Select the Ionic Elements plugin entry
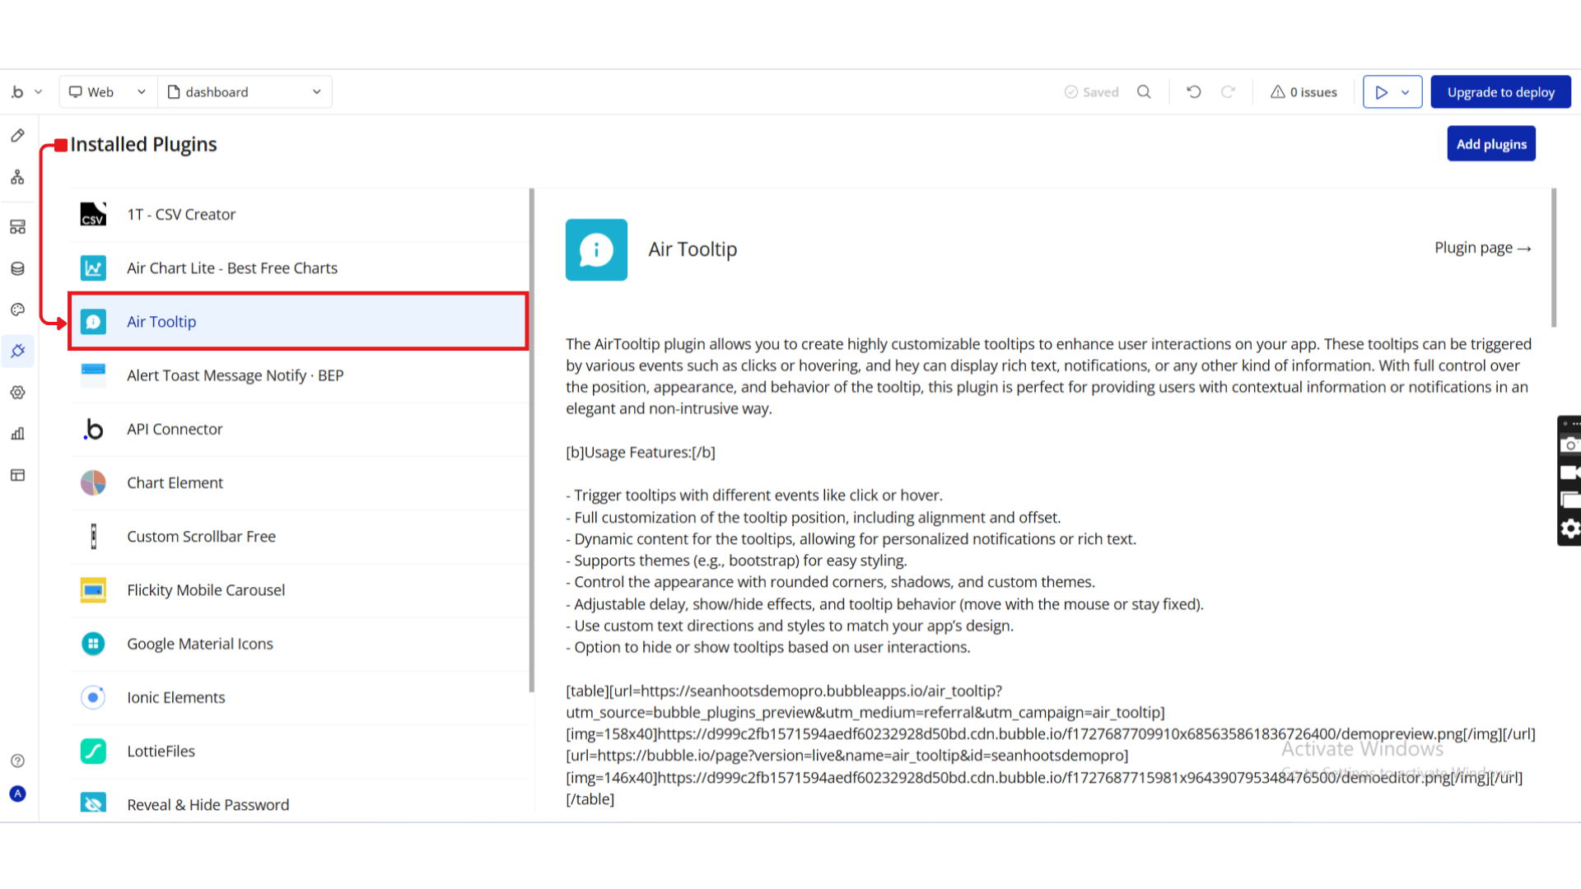1581x889 pixels. [175, 697]
